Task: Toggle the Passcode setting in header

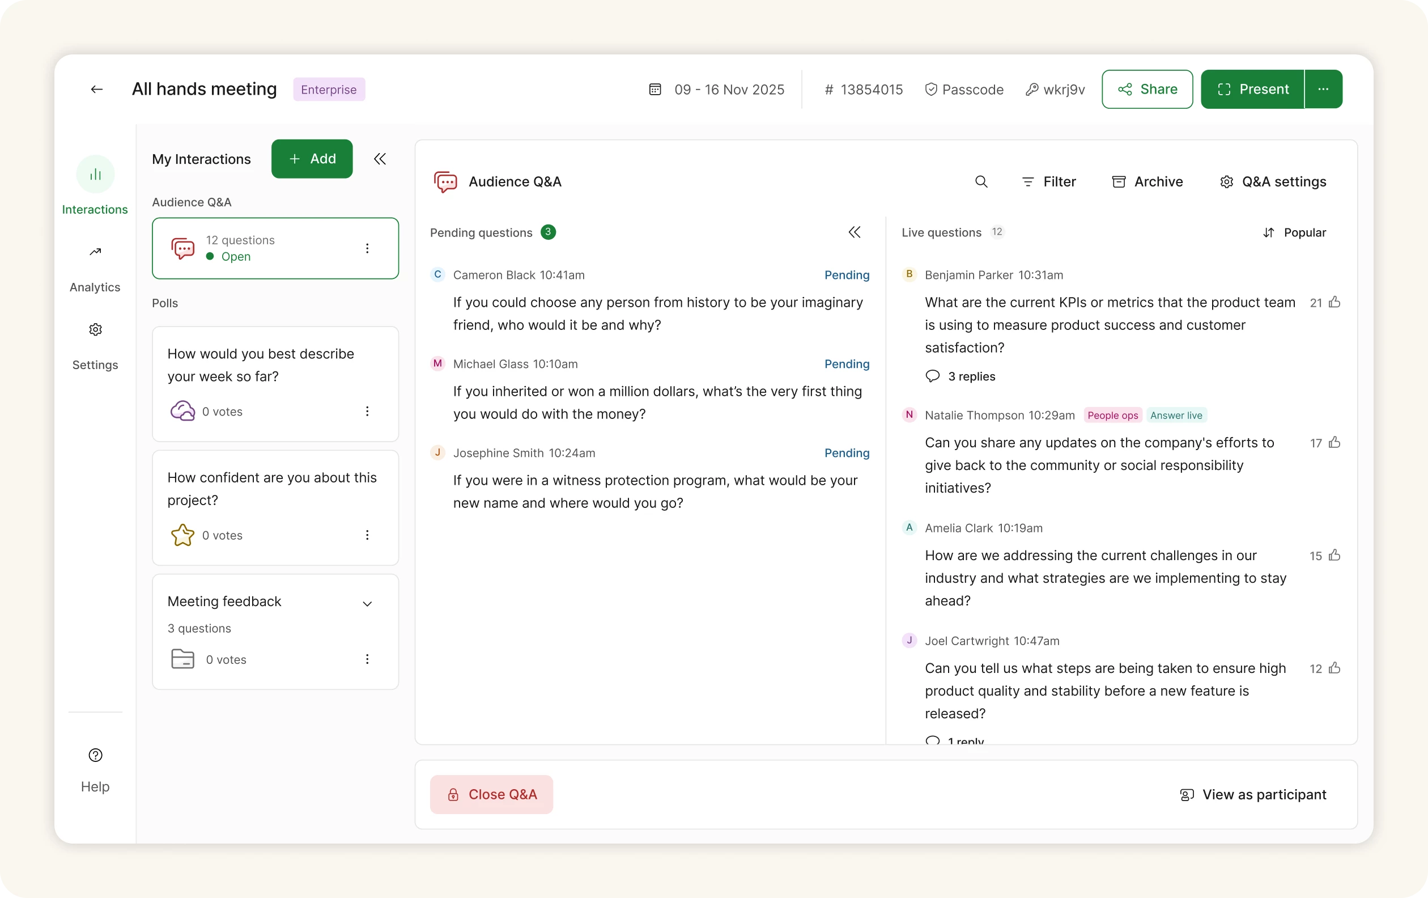Action: point(964,90)
